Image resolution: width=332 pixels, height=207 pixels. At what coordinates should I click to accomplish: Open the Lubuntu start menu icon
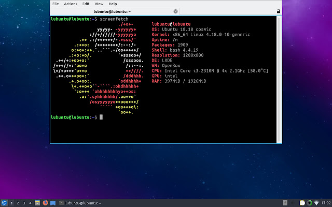pos(4,203)
